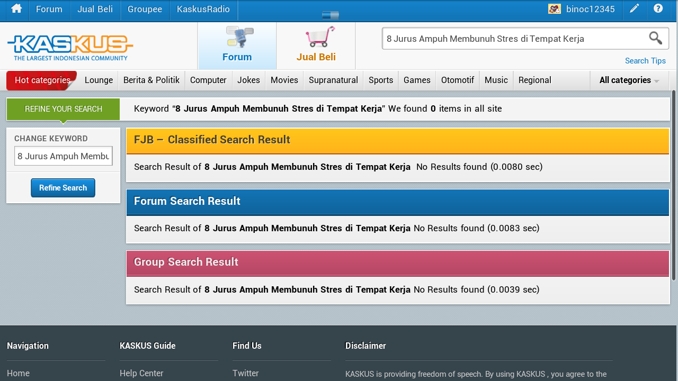The image size is (678, 381).
Task: Go to the Supranatural category
Action: coord(333,80)
